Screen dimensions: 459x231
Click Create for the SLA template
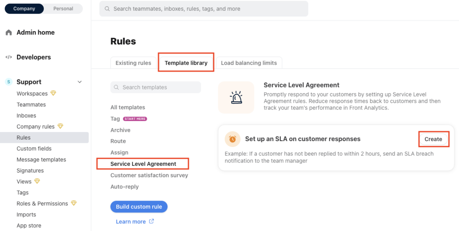pyautogui.click(x=433, y=139)
